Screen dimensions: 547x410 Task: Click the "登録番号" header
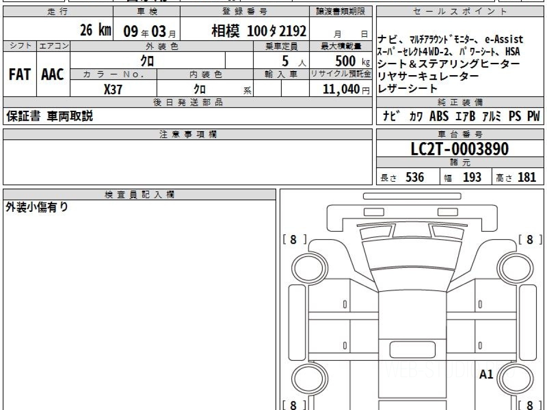click(x=245, y=12)
